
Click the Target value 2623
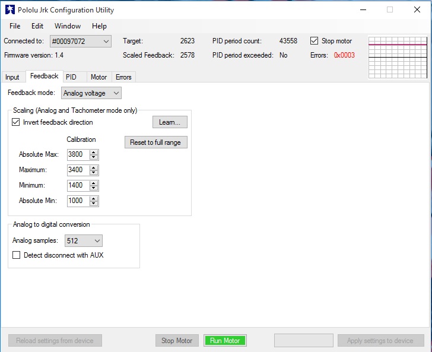tap(188, 41)
